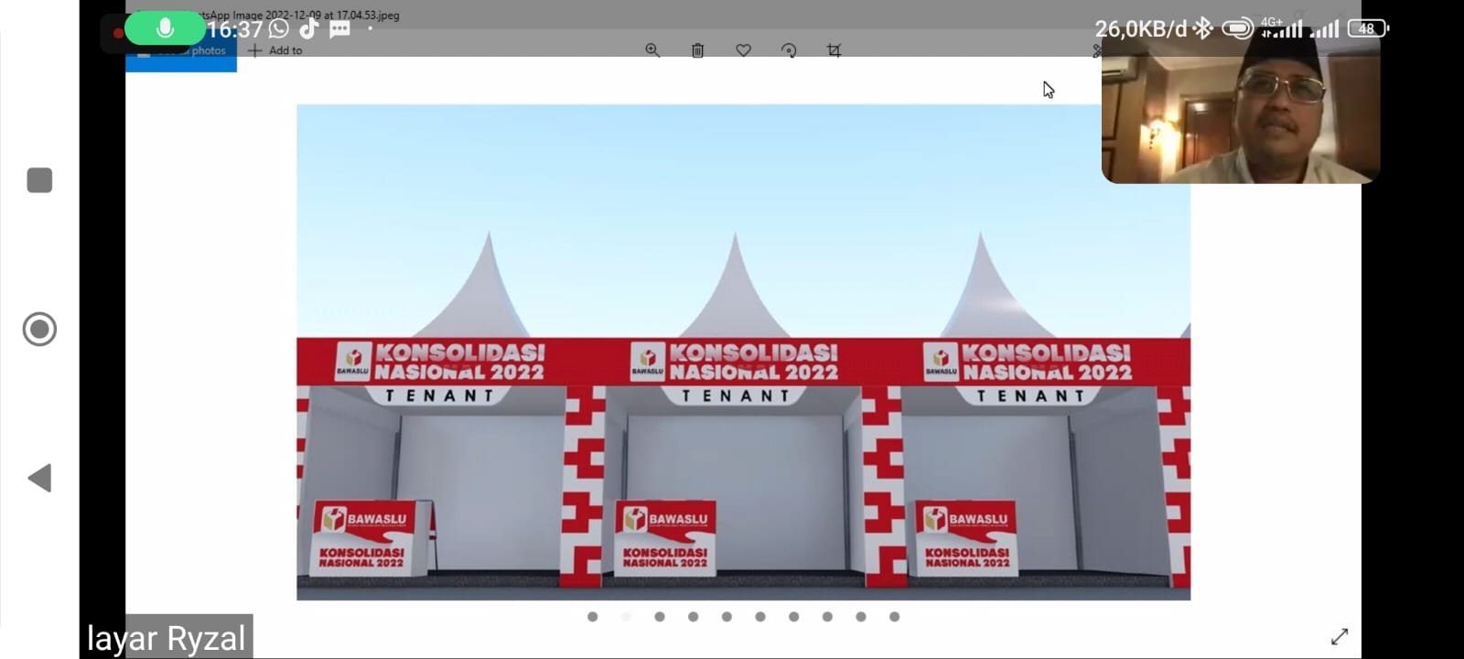Tap the WhatsApp notification icon
This screenshot has width=1464, height=659.
pos(279,28)
